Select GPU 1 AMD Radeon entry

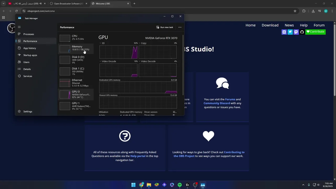click(76, 106)
